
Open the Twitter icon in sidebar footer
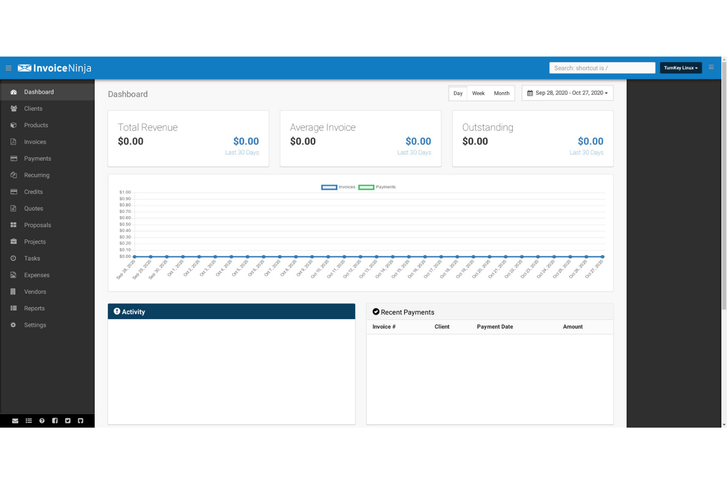[68, 421]
